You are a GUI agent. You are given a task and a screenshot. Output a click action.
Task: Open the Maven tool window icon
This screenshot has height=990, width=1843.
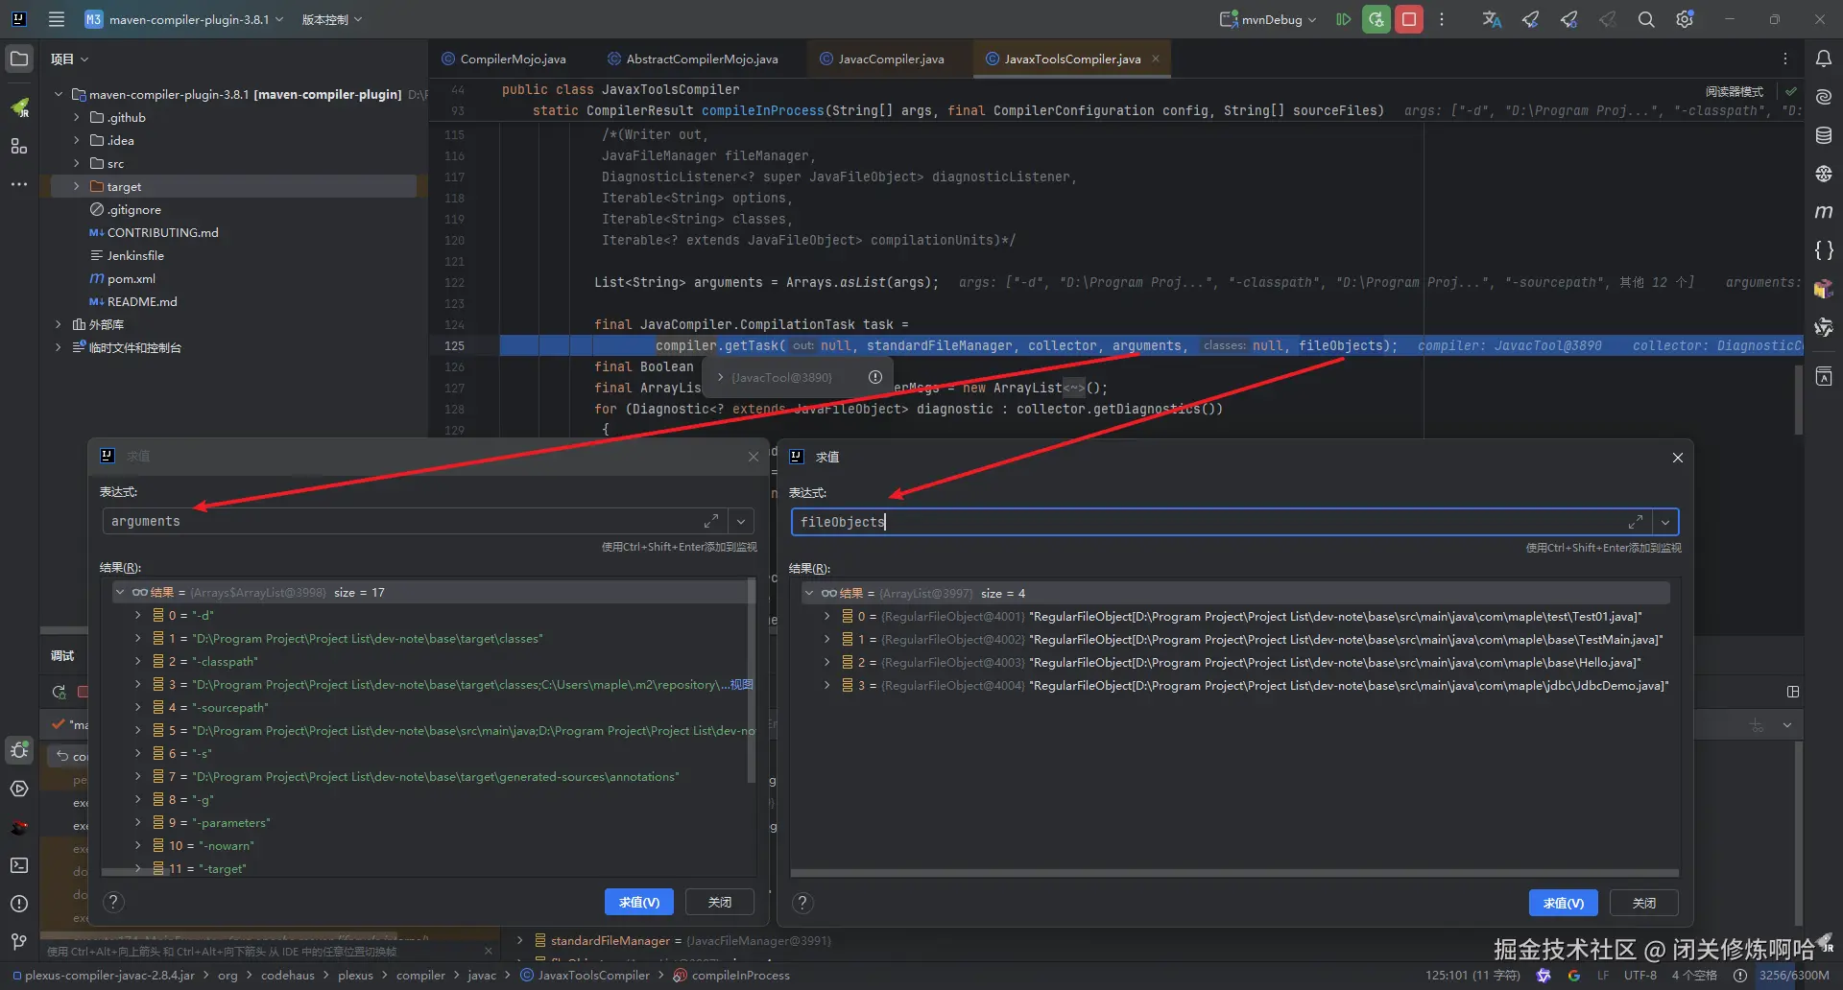pos(1824,212)
